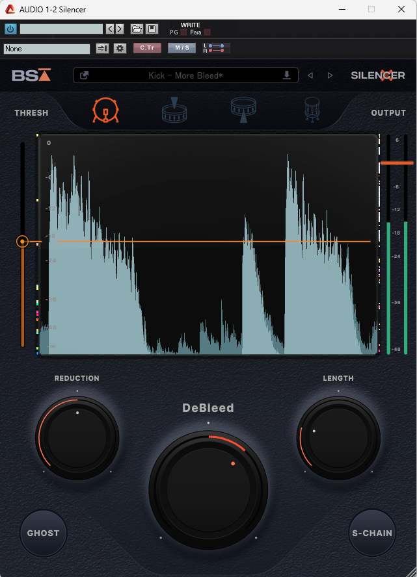Viewport: 417px width, 577px height.
Task: Click the host save preset floppy icon
Action: pos(152,29)
